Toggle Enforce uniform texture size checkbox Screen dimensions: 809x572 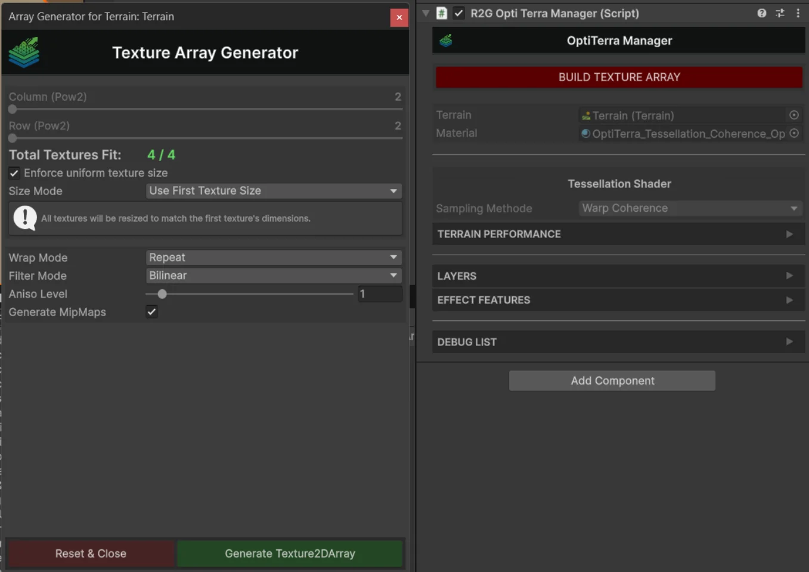click(14, 173)
